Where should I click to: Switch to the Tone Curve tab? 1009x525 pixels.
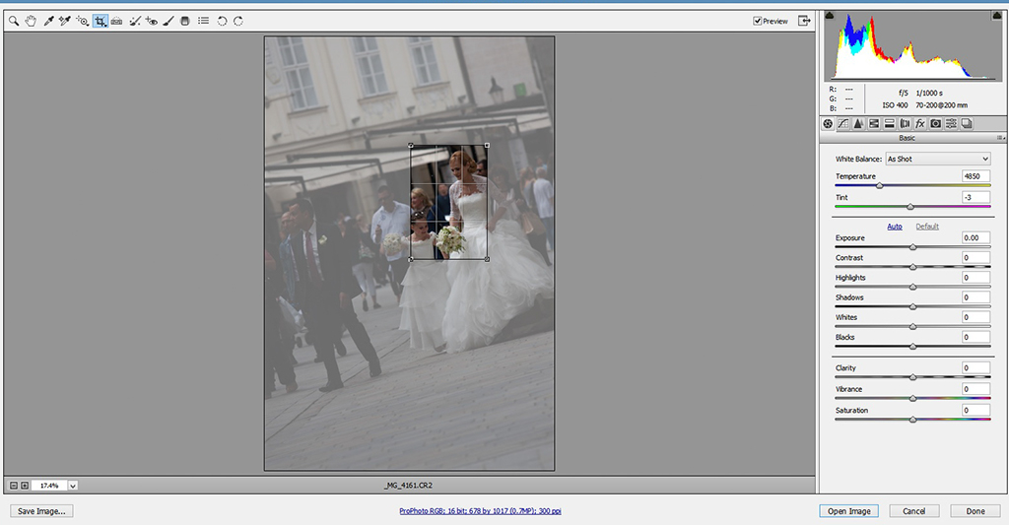[843, 123]
